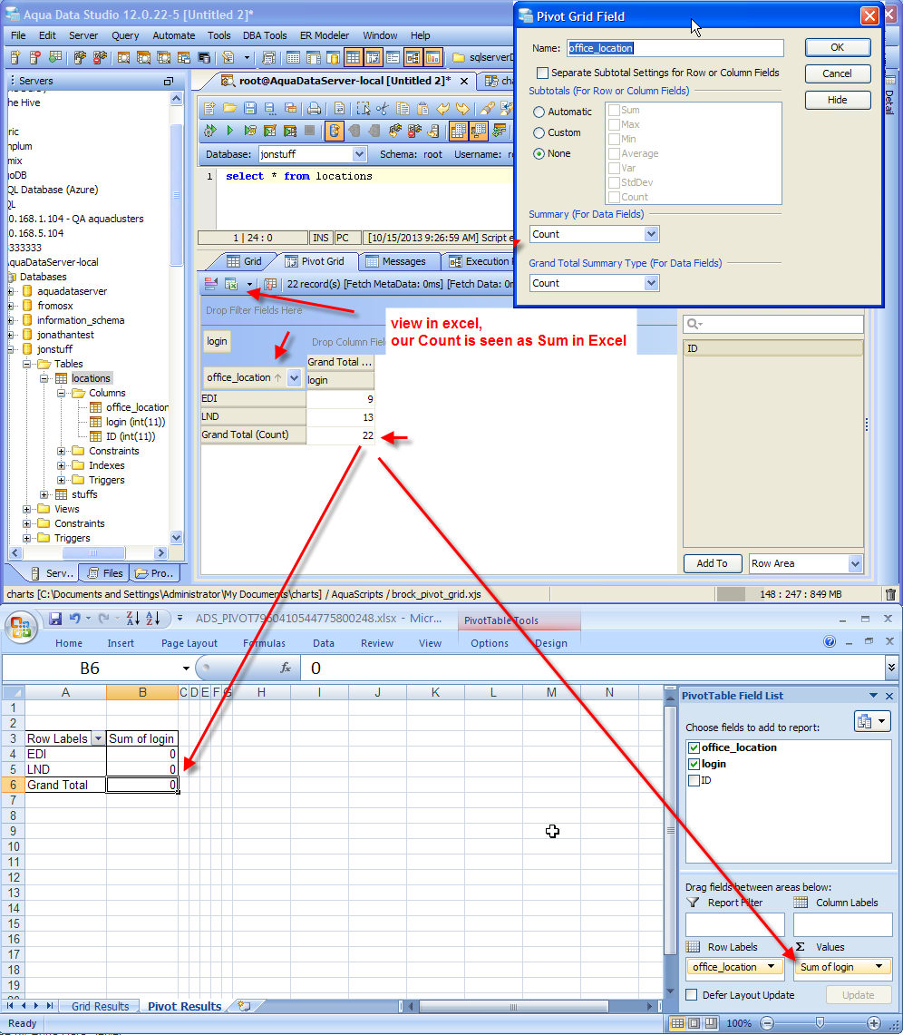Check the ID field in PivotTable Field List
The width and height of the screenshot is (903, 1035).
694,781
